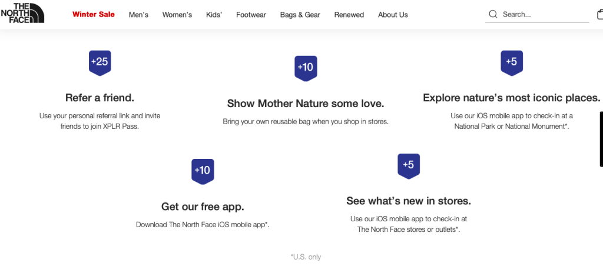The image size is (603, 266).
Task: Click the search magnifier icon
Action: 493,14
